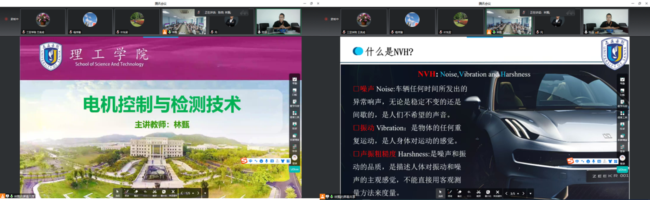Click the Sogou S logo in right window
Screen dimensions: 650x200
coord(571,161)
